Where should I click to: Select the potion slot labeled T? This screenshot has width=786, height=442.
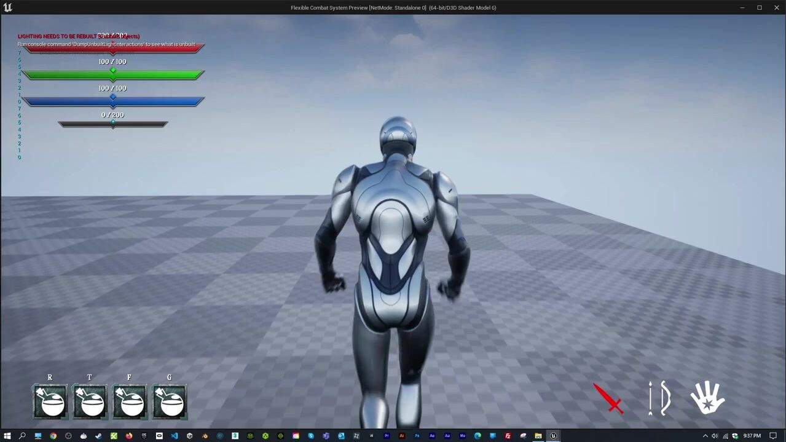click(90, 401)
